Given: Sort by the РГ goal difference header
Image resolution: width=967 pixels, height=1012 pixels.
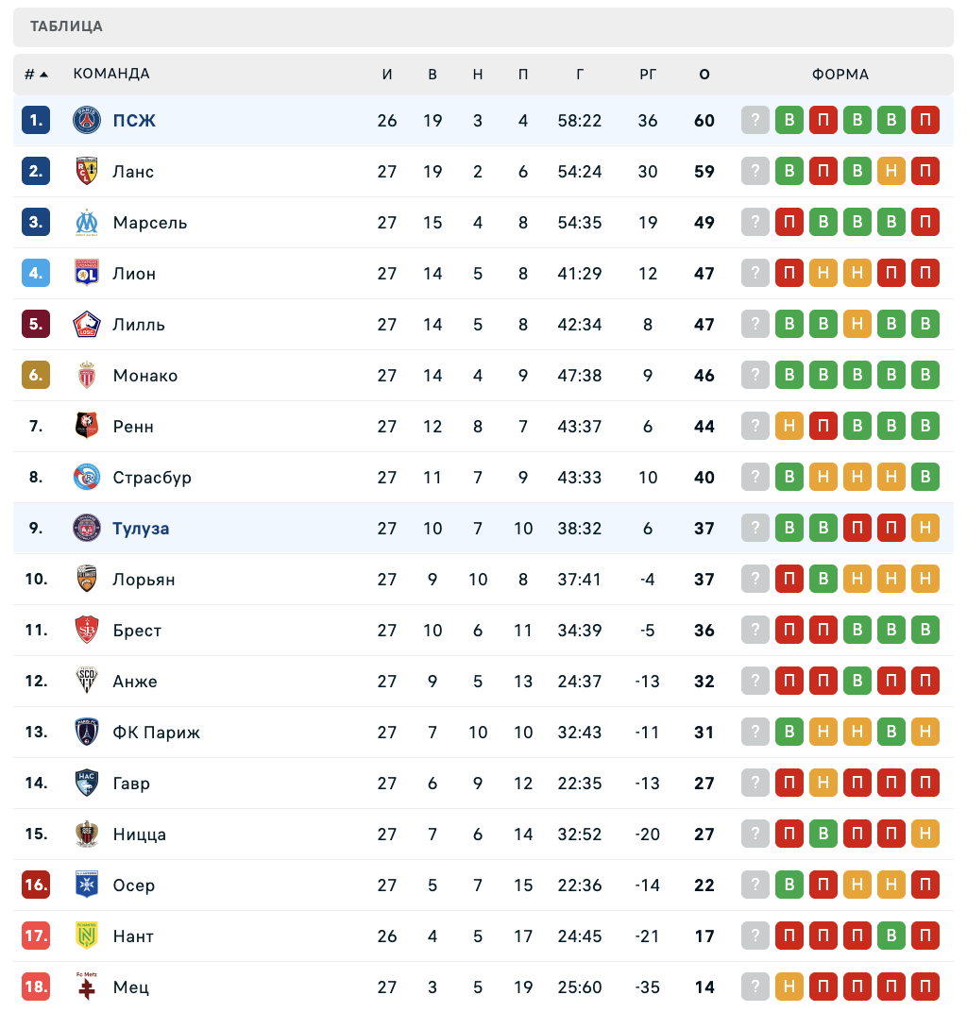Looking at the screenshot, I should (648, 75).
